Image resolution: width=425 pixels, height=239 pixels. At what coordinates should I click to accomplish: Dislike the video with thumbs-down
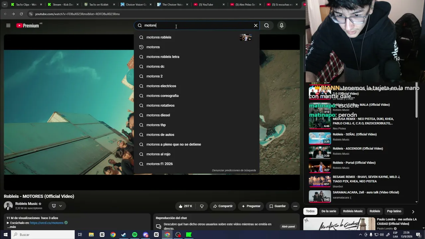tap(202, 206)
